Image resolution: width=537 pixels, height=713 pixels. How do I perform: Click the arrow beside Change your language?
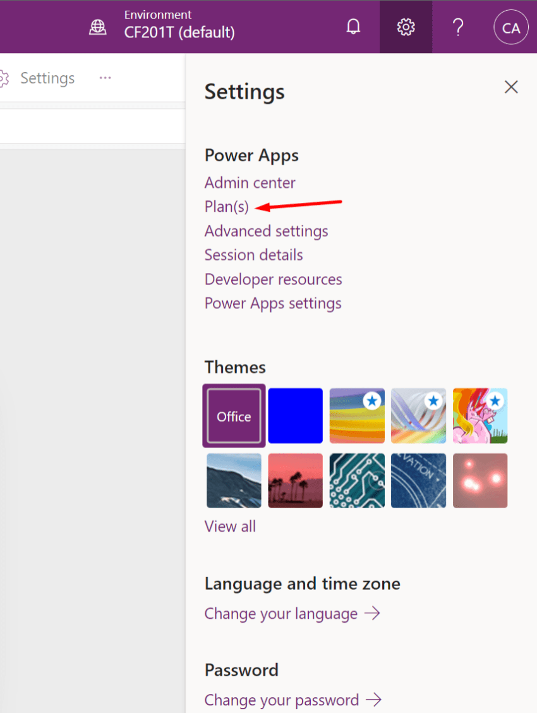click(x=373, y=613)
